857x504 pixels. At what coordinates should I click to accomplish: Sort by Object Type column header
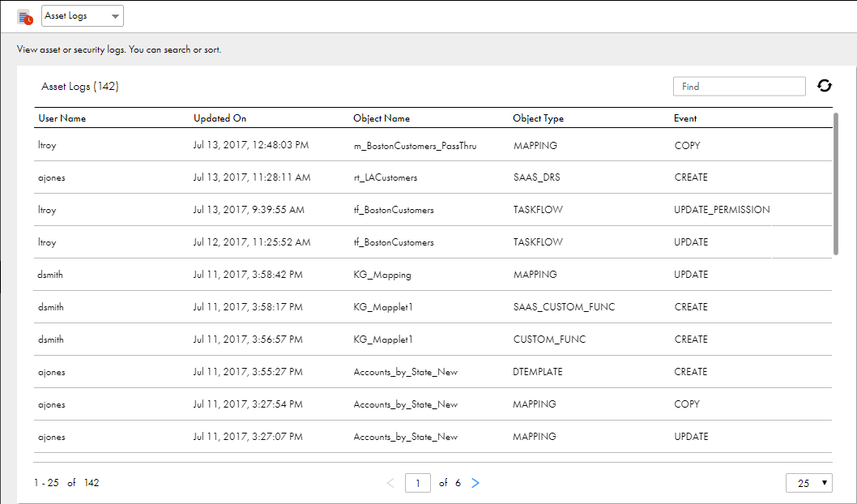pyautogui.click(x=538, y=118)
